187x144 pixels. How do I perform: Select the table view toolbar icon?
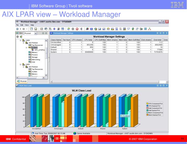tap(91, 29)
